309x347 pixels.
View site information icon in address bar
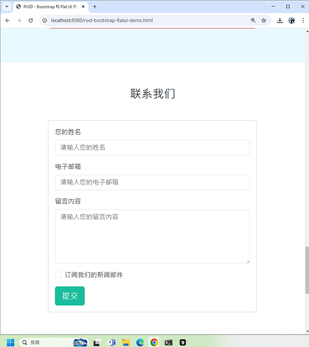[x=44, y=20]
